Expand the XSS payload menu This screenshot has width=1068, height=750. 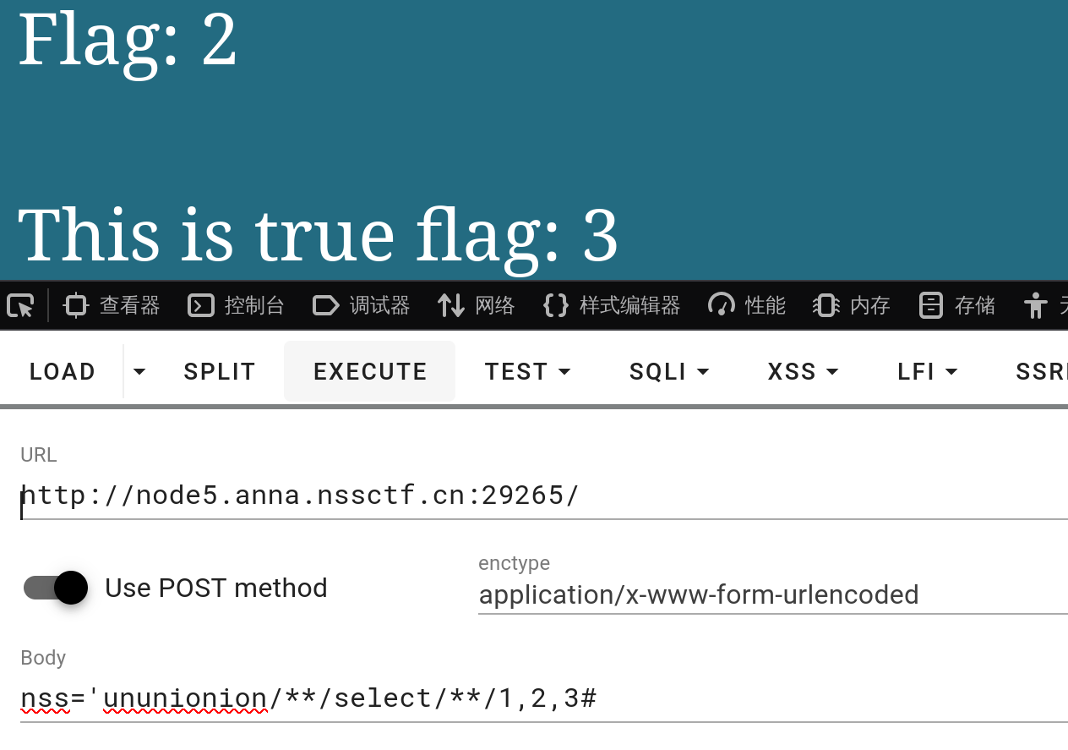(803, 371)
